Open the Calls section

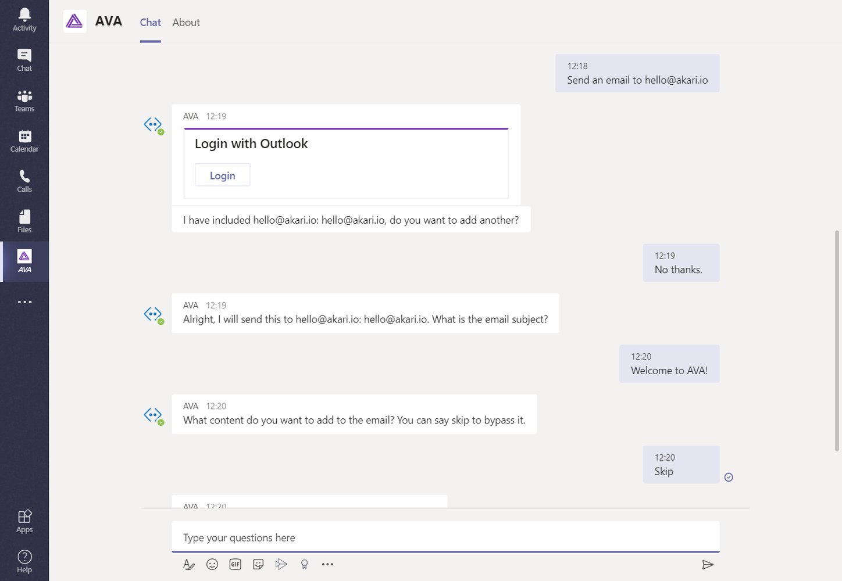coord(24,181)
